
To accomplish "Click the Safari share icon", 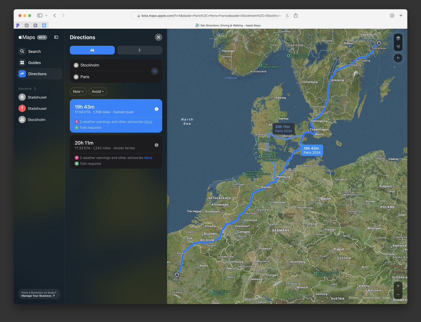I will click(296, 15).
